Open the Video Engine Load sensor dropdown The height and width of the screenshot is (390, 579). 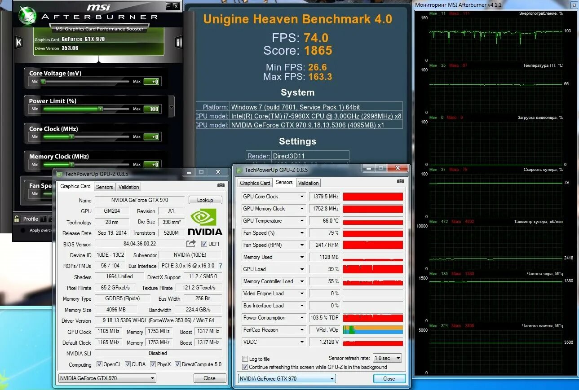tap(302, 294)
